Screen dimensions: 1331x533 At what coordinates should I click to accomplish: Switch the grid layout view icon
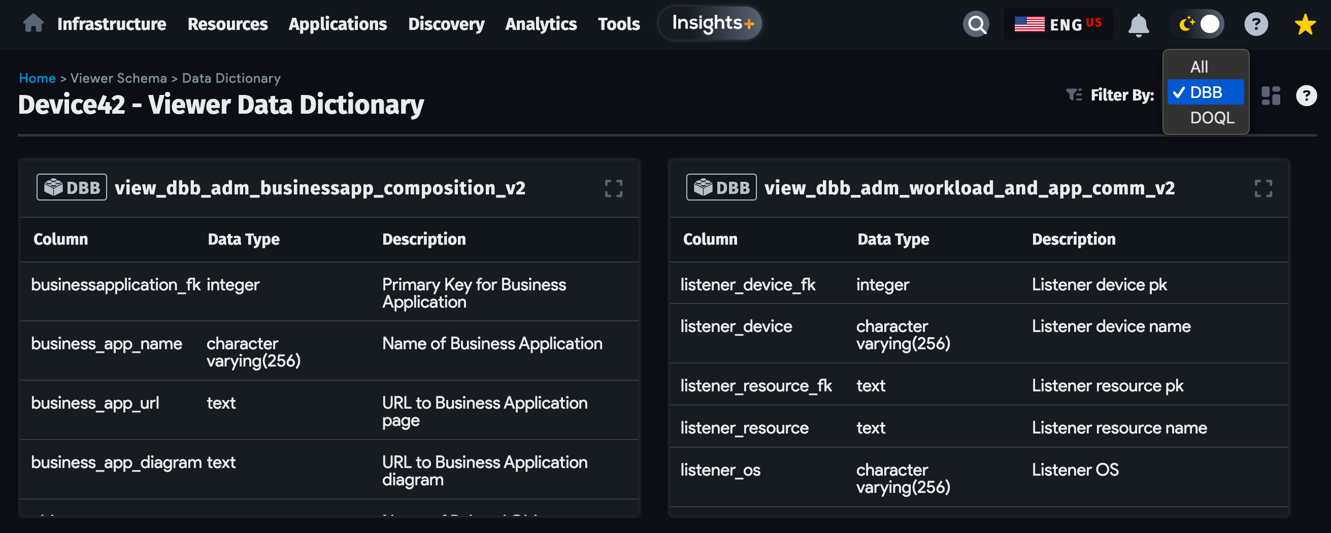point(1271,95)
